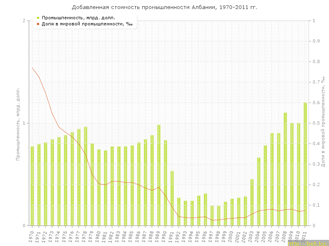Click the left axis value 2
This screenshot has width=329, height=246.
pyautogui.click(x=24, y=20)
